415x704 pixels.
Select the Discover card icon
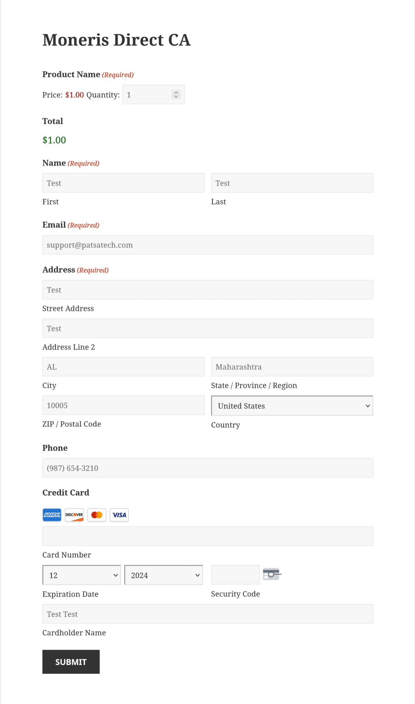(74, 515)
